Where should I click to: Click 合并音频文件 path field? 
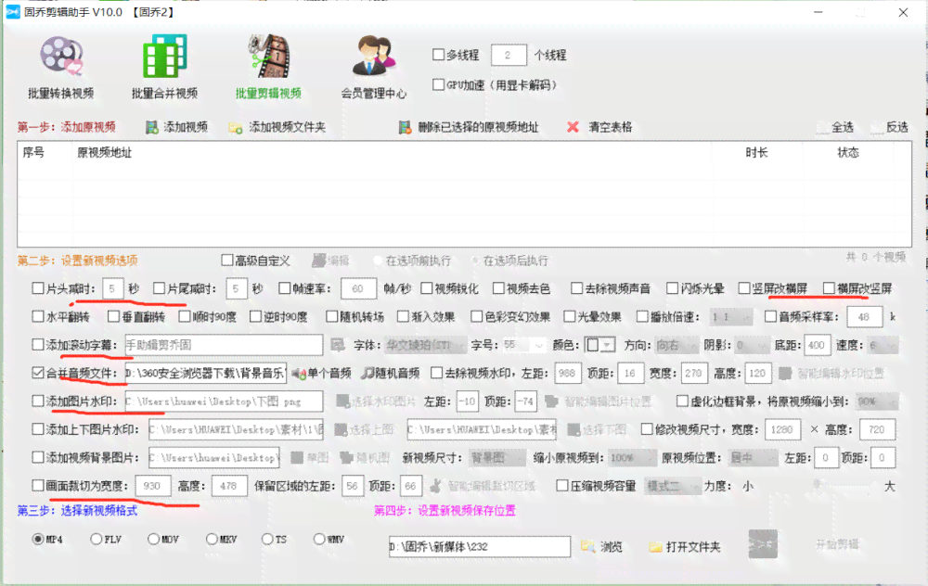tap(206, 373)
